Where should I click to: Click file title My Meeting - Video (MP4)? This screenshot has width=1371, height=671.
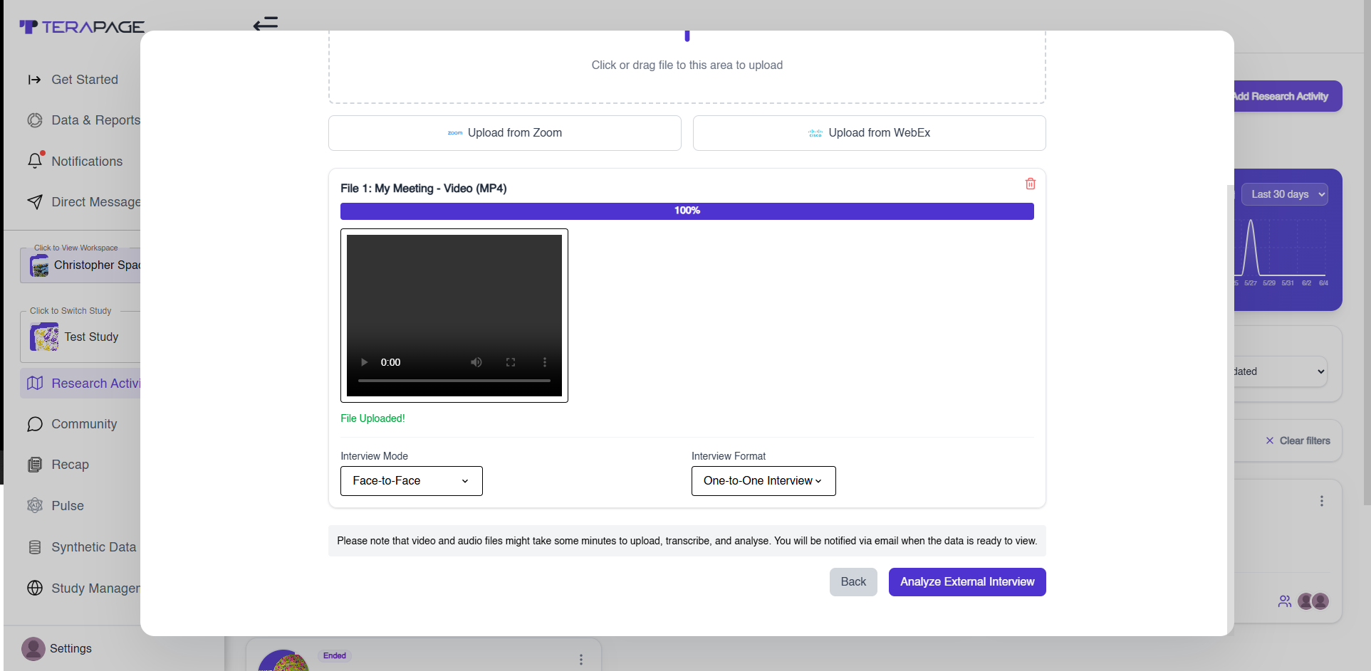(x=424, y=189)
